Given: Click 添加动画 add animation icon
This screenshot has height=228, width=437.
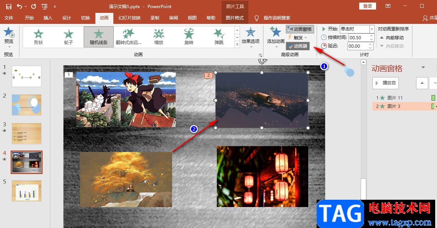Looking at the screenshot, I should [x=276, y=32].
